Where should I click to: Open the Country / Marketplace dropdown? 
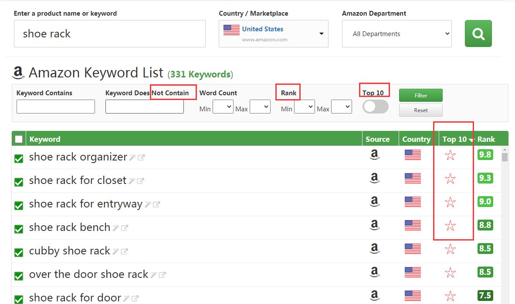(x=273, y=33)
